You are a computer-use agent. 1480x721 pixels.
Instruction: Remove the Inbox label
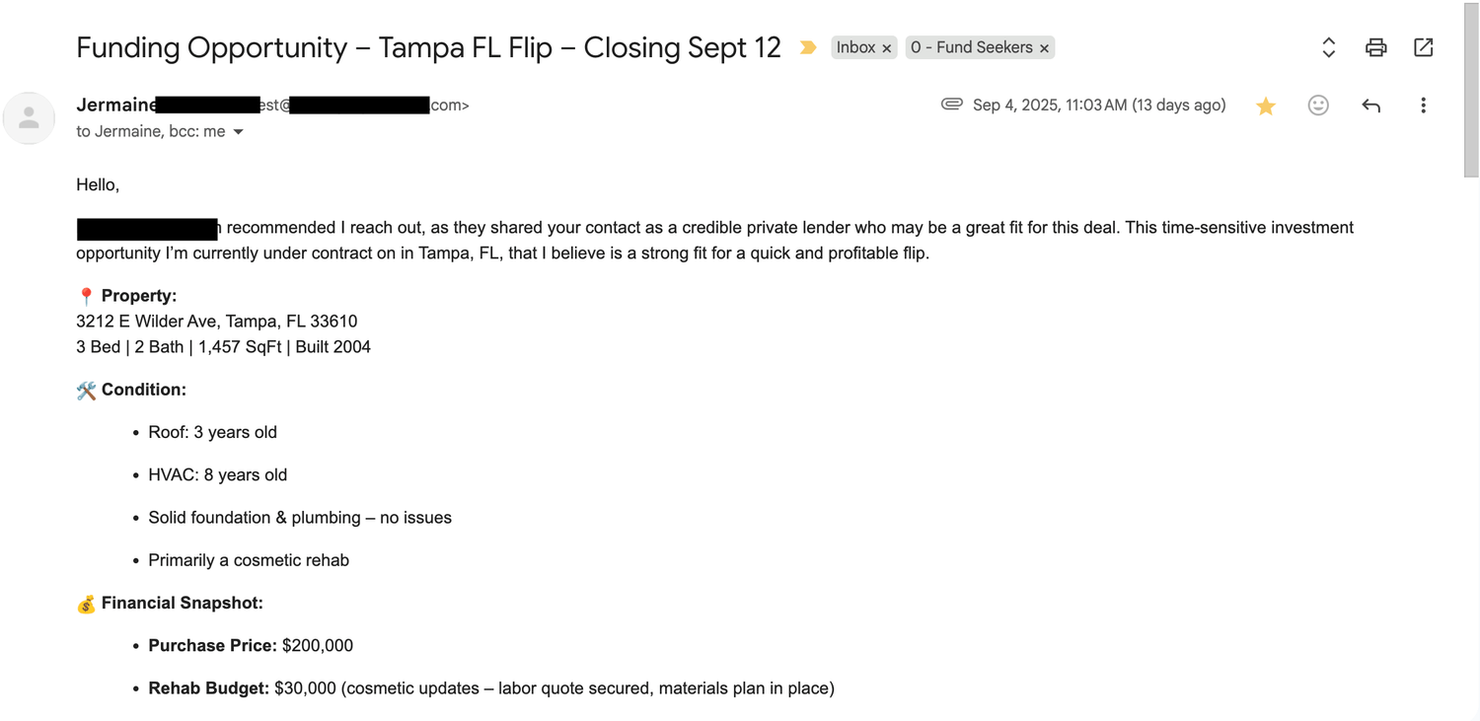point(887,48)
